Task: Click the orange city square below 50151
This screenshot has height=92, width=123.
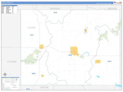Action: click(x=42, y=47)
